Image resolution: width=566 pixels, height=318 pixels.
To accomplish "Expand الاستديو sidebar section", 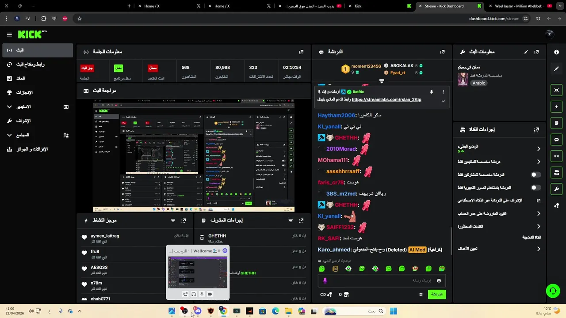I will (x=38, y=107).
